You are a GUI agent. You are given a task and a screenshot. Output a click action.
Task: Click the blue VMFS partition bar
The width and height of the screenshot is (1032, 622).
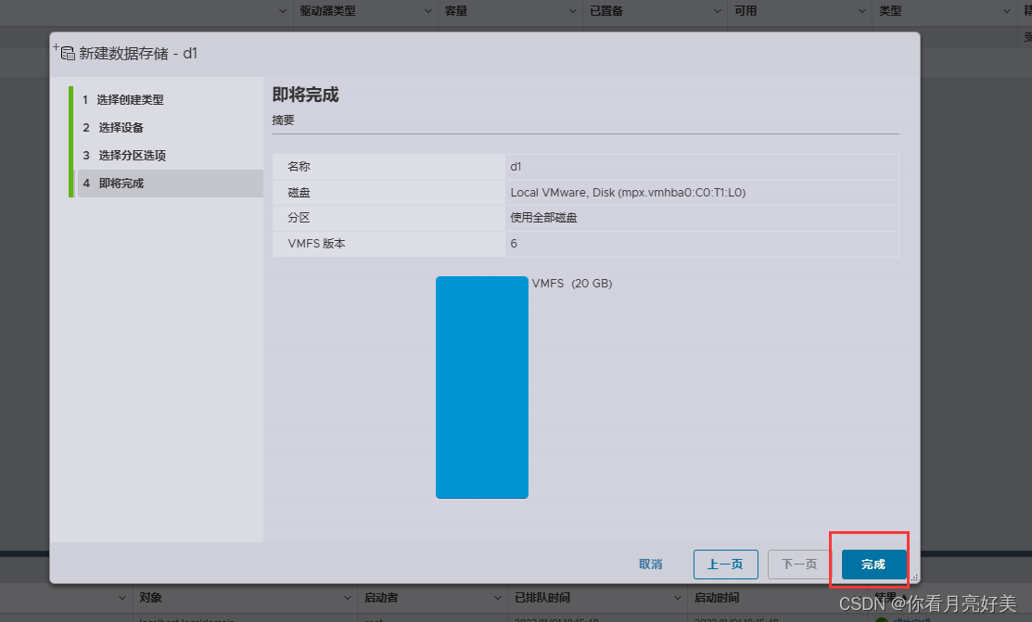click(x=482, y=387)
